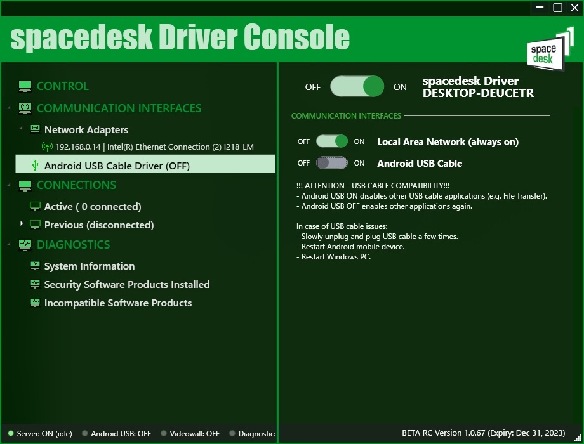Screen dimensions: 584x444
Task: Click the window resize grip in the corner
Action: 578,439
